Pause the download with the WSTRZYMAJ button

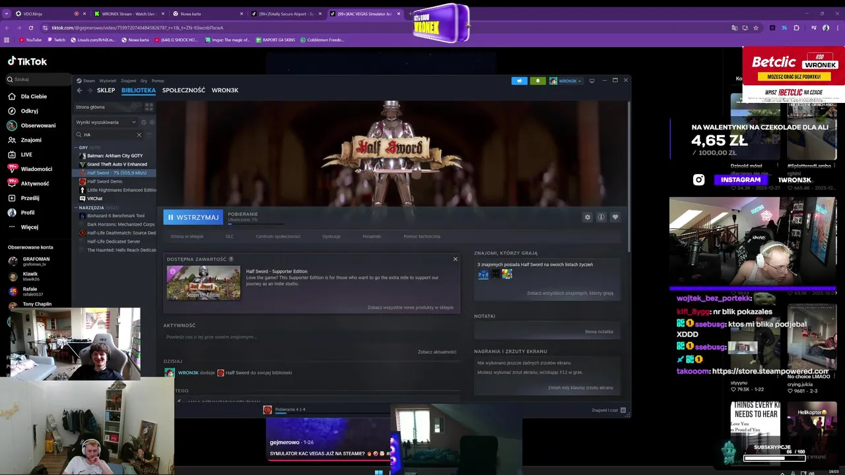pyautogui.click(x=193, y=217)
